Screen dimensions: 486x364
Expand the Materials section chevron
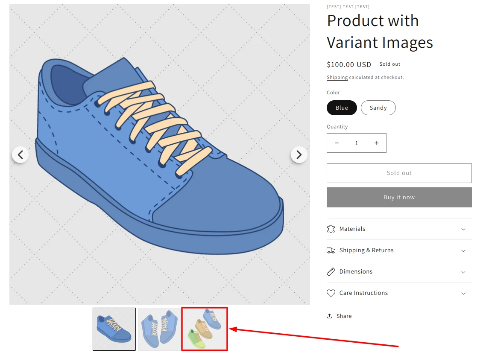[x=463, y=229]
